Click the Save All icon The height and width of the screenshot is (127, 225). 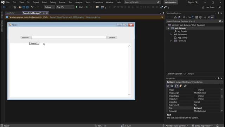click(x=27, y=7)
